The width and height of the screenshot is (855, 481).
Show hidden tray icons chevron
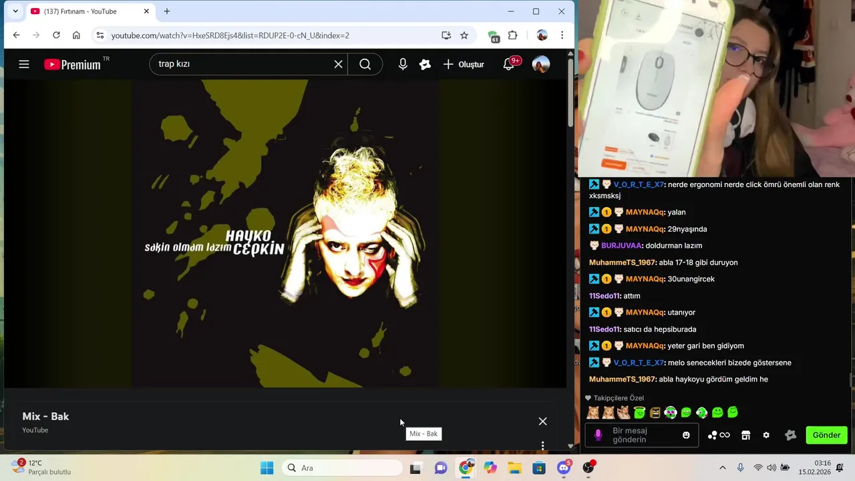pyautogui.click(x=722, y=468)
